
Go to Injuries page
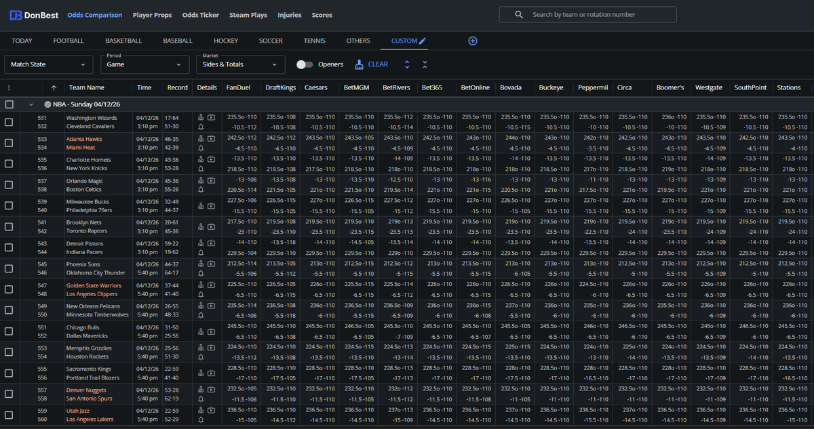coord(290,15)
